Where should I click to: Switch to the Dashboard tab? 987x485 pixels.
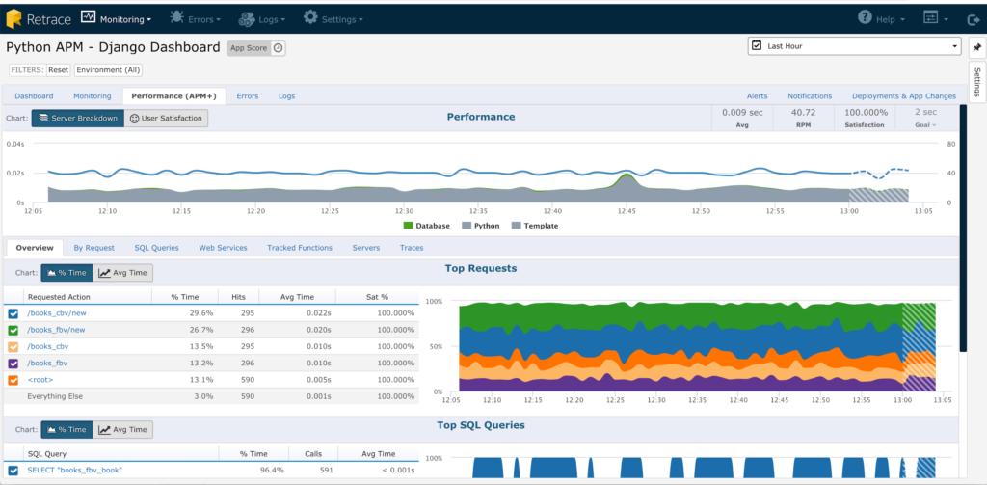point(34,96)
